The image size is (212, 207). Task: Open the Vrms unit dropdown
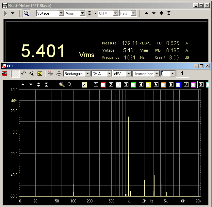click(x=82, y=13)
